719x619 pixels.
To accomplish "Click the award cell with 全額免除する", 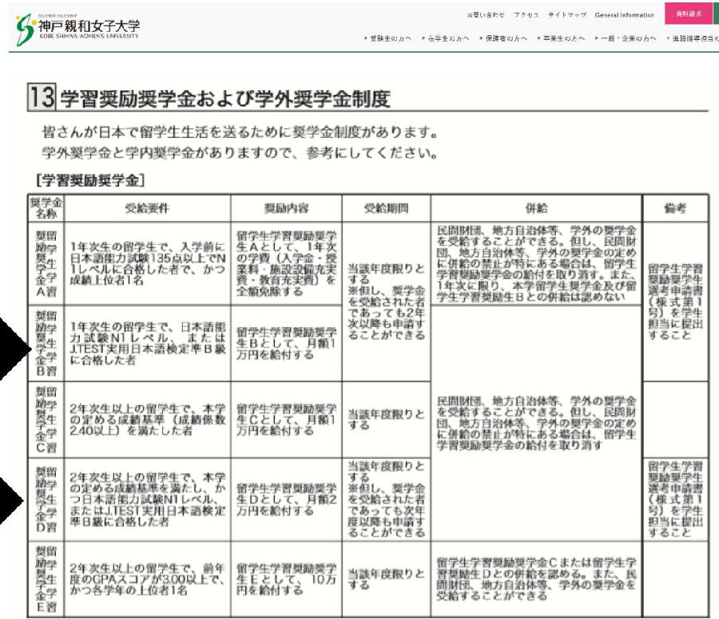I will 286,263.
